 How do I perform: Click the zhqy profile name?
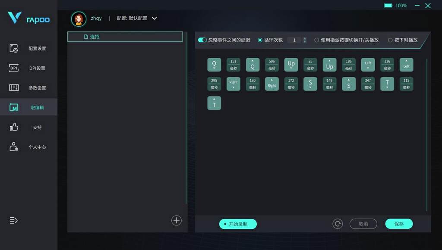96,18
